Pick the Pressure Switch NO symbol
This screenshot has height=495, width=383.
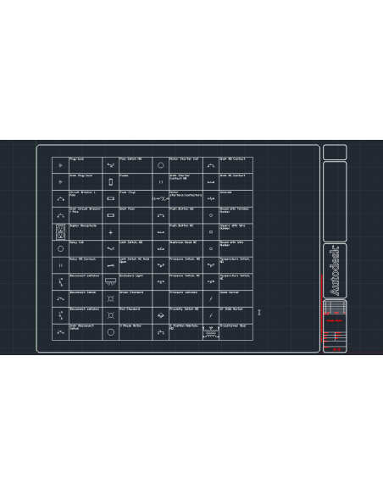point(161,265)
